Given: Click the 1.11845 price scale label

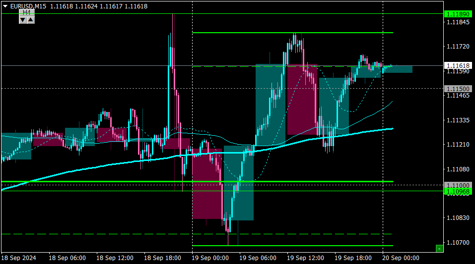Looking at the screenshot, I should [x=458, y=22].
